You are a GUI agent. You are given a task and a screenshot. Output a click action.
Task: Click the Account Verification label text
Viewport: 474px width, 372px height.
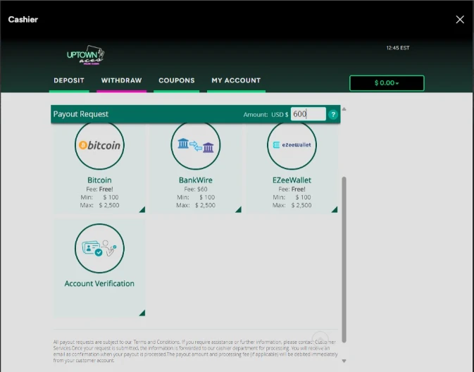click(99, 284)
